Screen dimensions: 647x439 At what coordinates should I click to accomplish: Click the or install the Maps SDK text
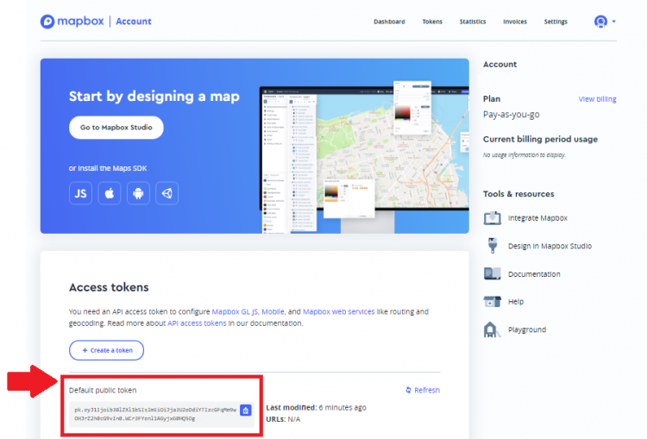coord(108,168)
